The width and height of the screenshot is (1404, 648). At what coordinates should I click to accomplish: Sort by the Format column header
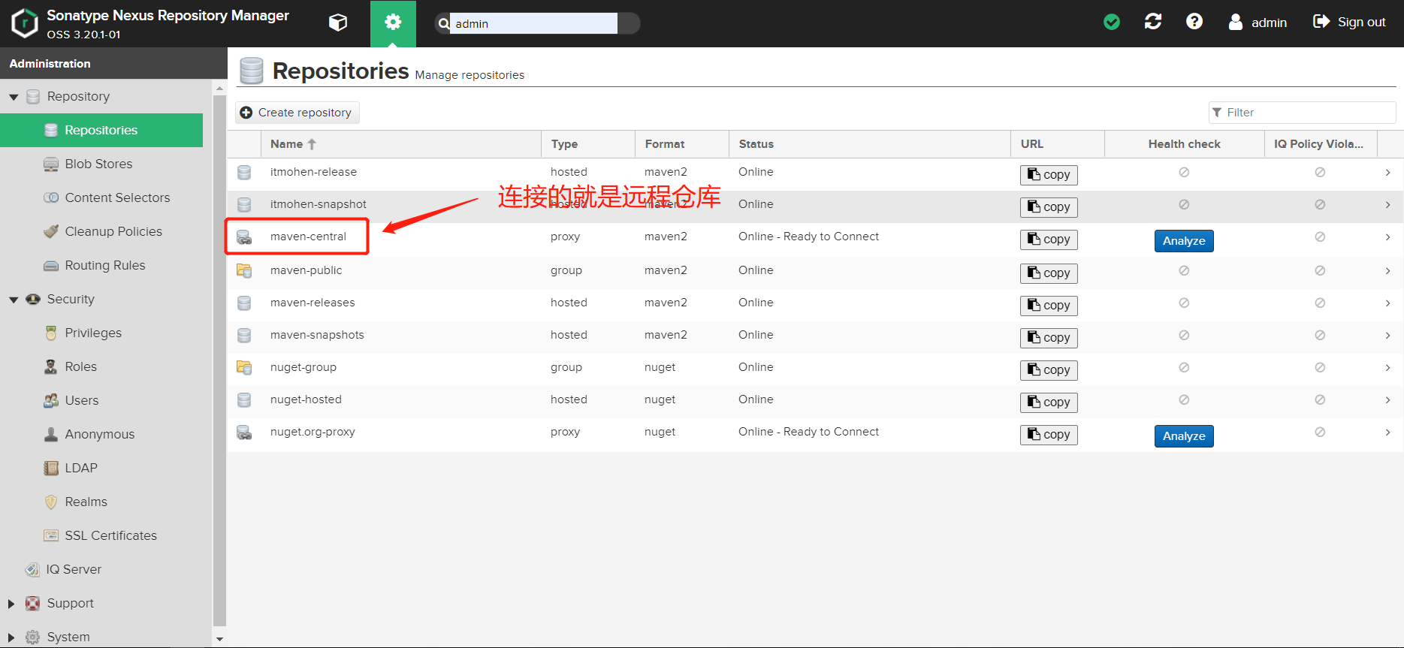[x=682, y=144]
